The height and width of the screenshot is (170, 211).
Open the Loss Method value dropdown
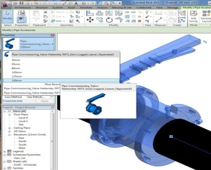(52, 97)
